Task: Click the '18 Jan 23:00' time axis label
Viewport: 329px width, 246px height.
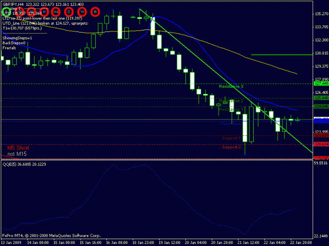Action: coord(143,242)
